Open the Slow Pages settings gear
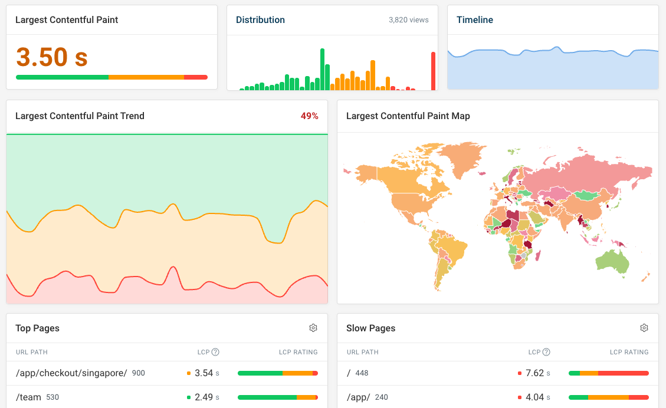The width and height of the screenshot is (666, 408). [644, 328]
